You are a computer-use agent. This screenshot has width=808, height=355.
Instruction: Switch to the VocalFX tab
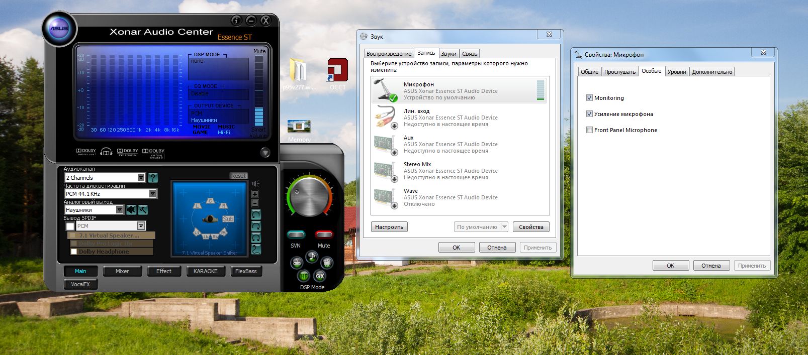point(80,284)
